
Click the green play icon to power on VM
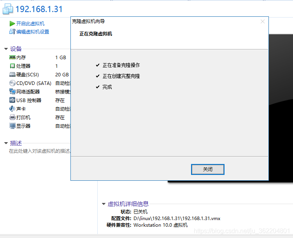12,24
